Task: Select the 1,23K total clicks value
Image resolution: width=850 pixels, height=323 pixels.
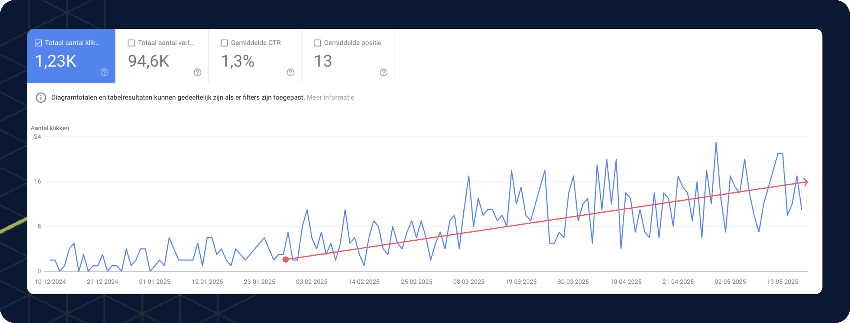Action: (x=56, y=61)
